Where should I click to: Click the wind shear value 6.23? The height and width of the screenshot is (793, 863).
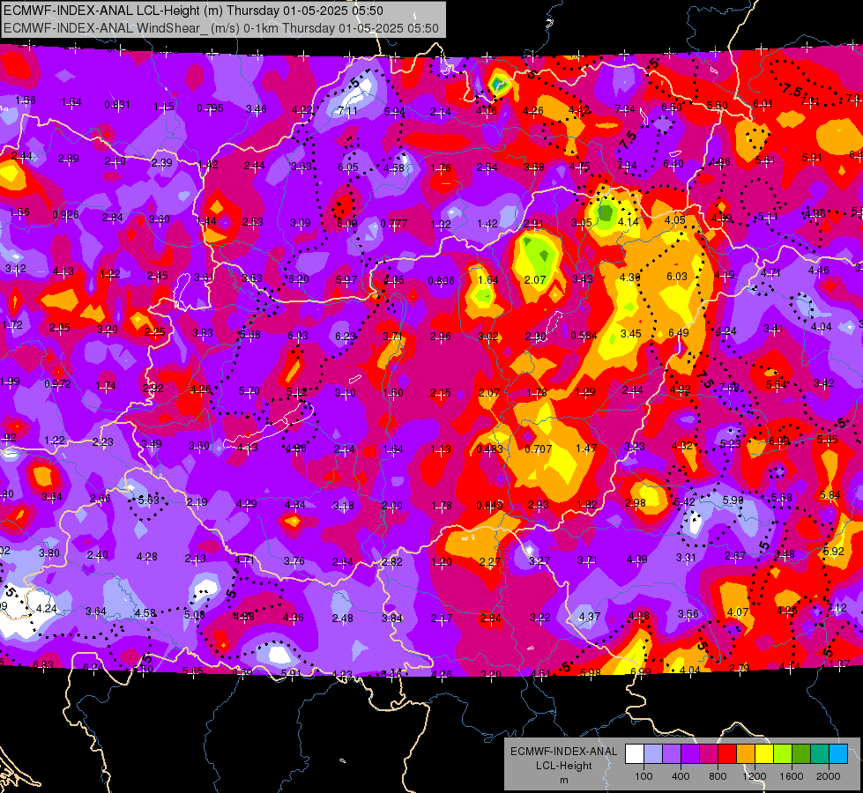tap(346, 336)
